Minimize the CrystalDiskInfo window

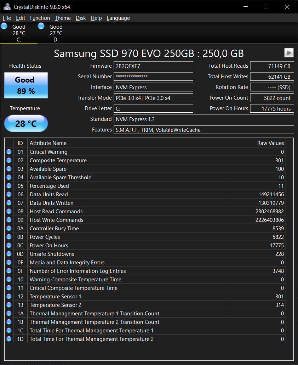(x=246, y=7)
